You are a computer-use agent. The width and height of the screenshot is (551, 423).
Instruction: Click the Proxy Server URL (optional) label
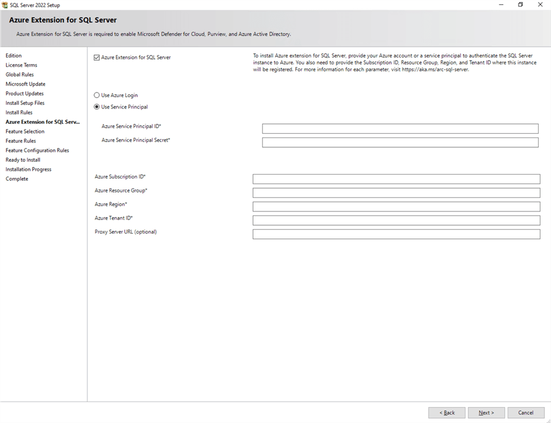[126, 232]
